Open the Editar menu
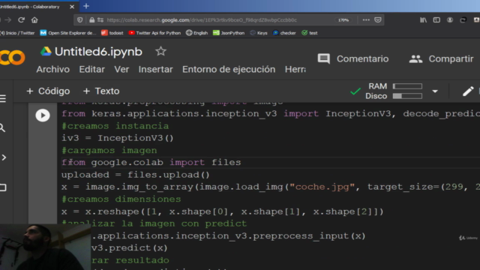This screenshot has height=270, width=480. point(91,70)
